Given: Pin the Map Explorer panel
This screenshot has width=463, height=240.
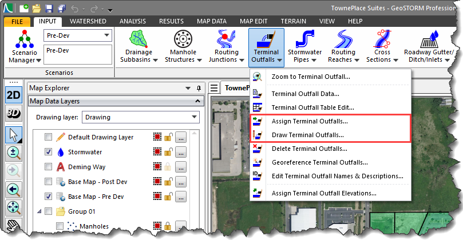Looking at the screenshot, I should [199, 88].
